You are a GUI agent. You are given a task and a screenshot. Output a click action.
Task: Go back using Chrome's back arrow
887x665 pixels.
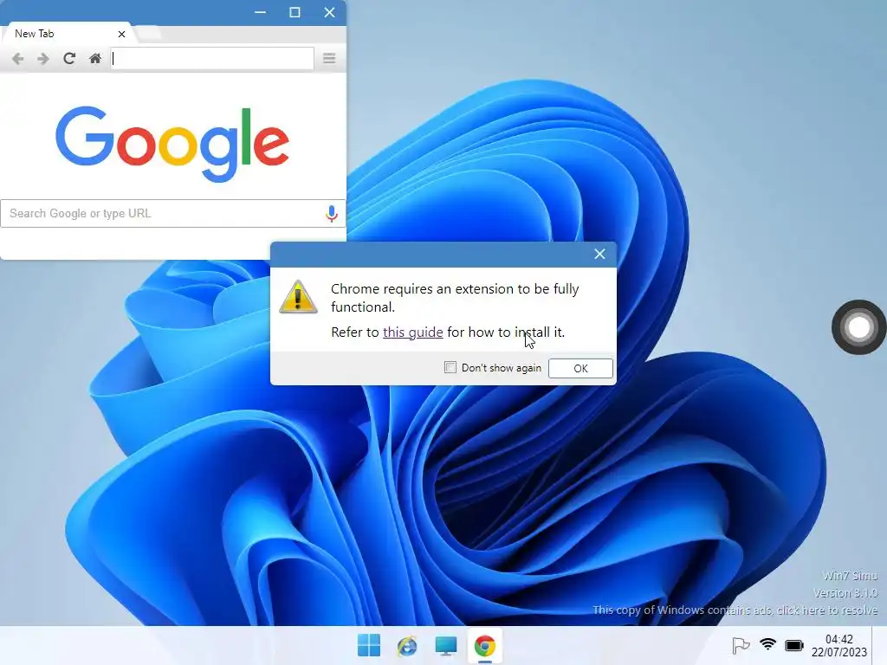18,59
